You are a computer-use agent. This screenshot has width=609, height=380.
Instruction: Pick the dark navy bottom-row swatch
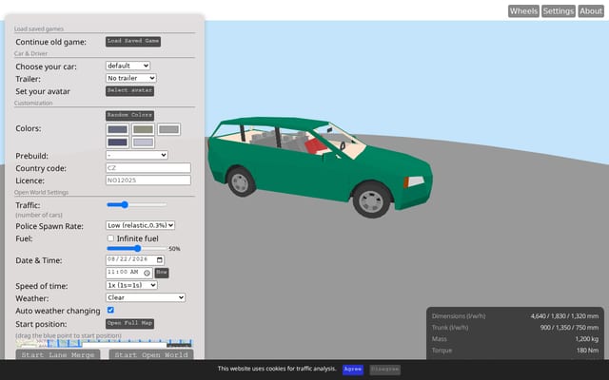tap(117, 142)
